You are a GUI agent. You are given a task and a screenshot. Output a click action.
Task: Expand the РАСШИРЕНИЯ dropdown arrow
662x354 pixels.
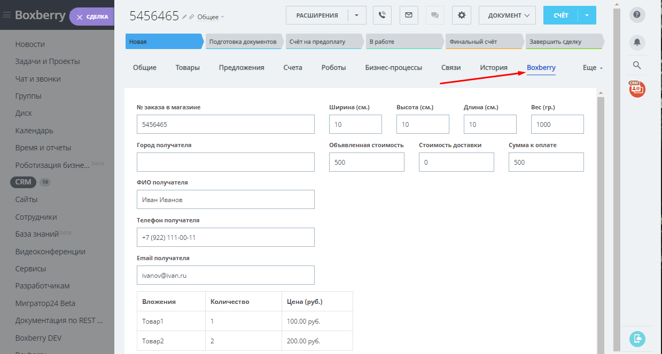point(357,15)
